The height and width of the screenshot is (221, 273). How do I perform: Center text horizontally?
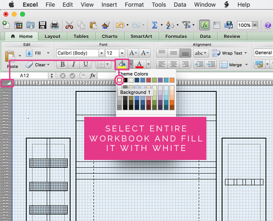(174, 65)
